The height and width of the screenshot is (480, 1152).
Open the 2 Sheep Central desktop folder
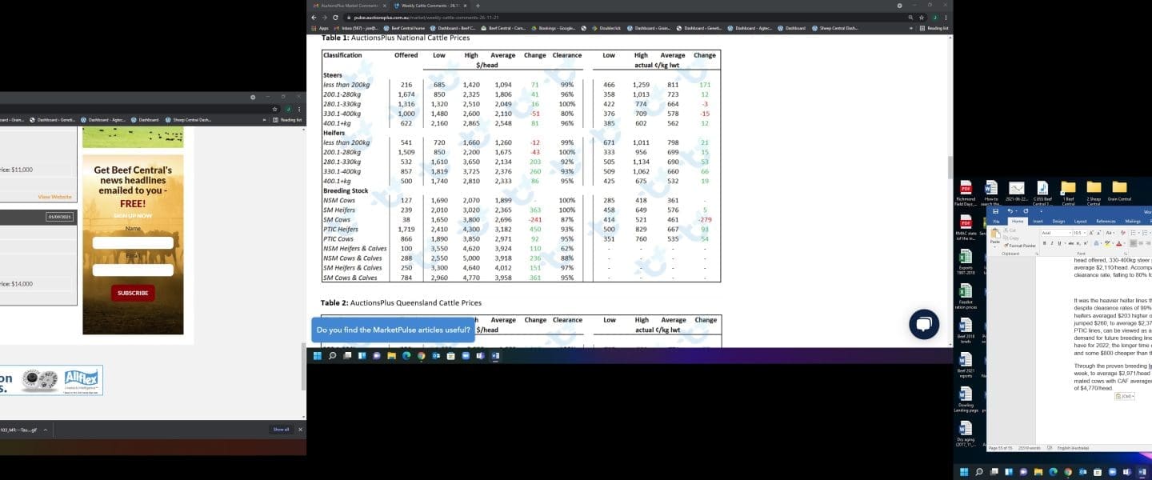pyautogui.click(x=1094, y=194)
